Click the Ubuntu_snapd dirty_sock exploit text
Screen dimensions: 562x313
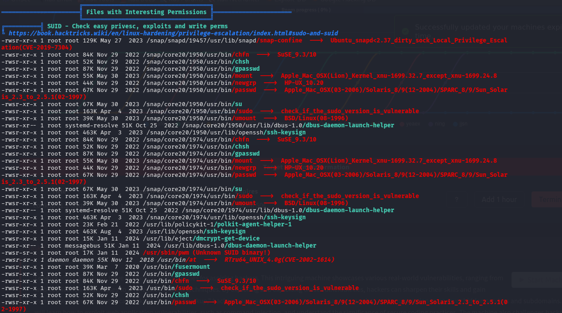(418, 40)
